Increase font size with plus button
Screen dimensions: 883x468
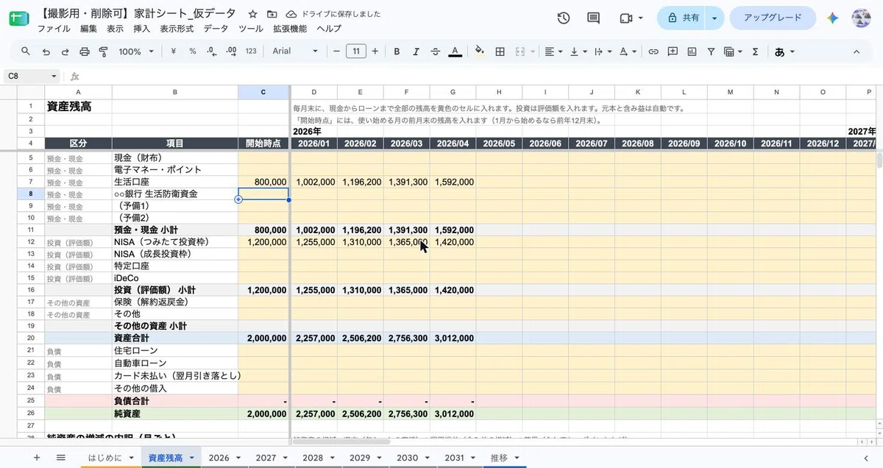coord(375,52)
